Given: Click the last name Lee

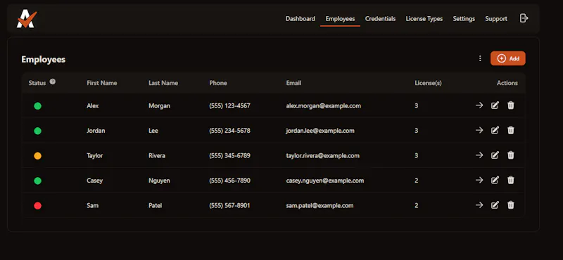Looking at the screenshot, I should click(153, 131).
